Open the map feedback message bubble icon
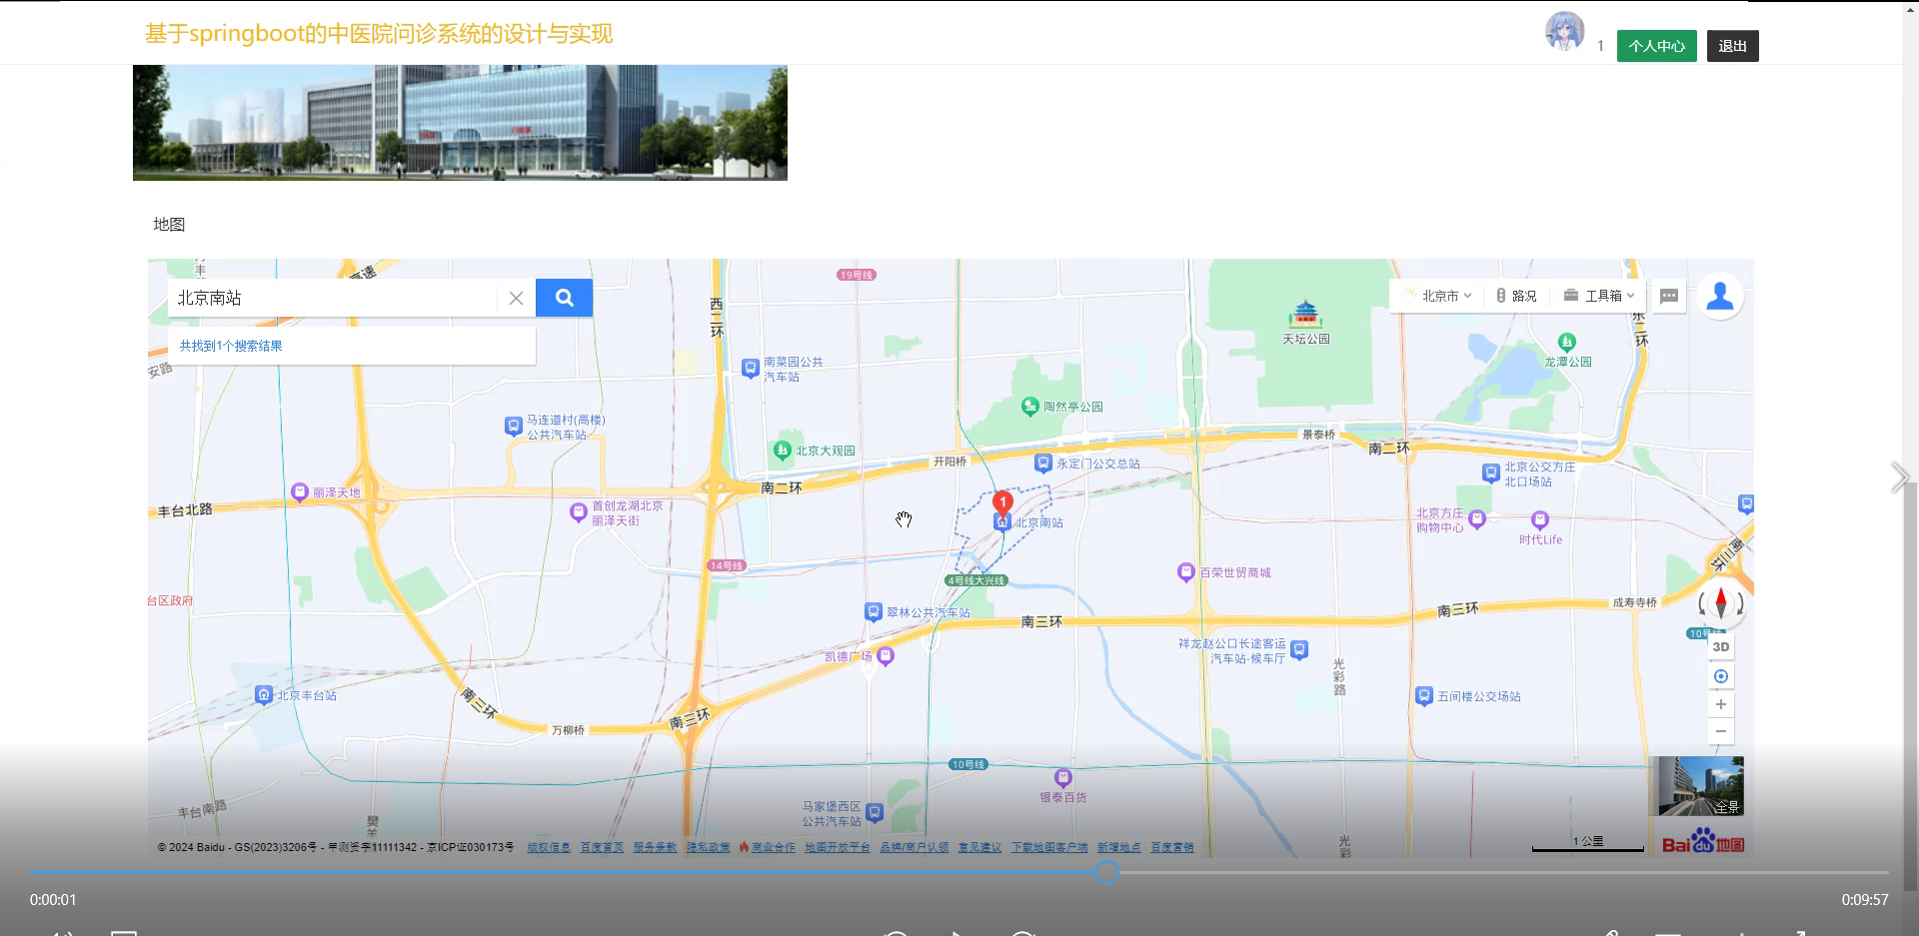The image size is (1919, 936). pos(1669,296)
